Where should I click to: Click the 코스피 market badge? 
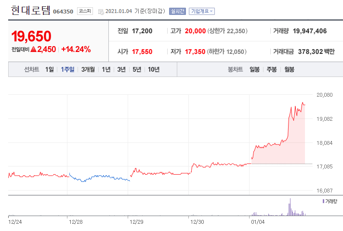(x=85, y=11)
